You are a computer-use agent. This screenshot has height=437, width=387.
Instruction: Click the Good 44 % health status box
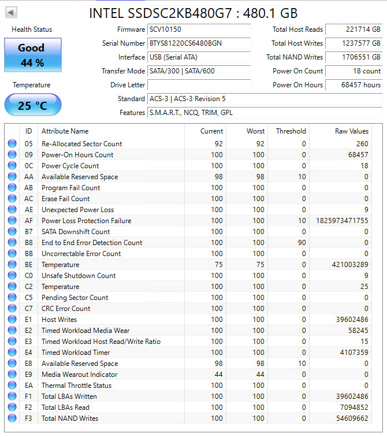(33, 55)
